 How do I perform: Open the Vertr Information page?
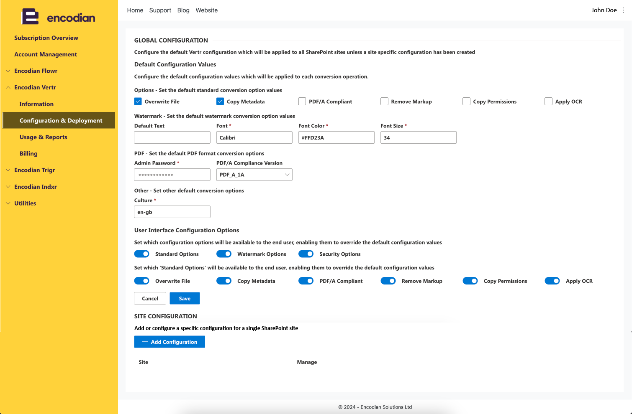[x=36, y=104]
